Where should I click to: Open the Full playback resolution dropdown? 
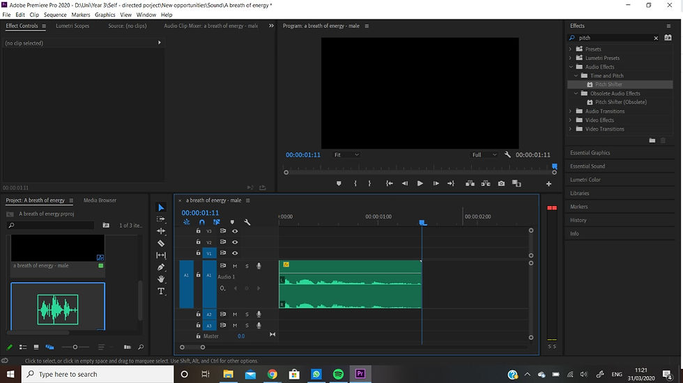pos(484,155)
